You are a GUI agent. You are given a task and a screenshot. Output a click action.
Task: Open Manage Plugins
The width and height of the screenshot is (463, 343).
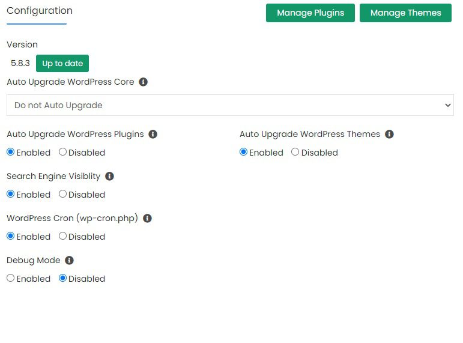click(x=310, y=13)
